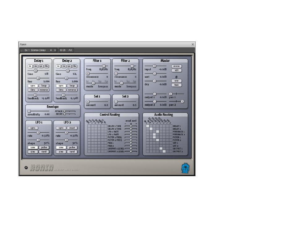295x251 pixels.
Task: Select the 2x multiplier in Delay 2
Action: (x=64, y=66)
